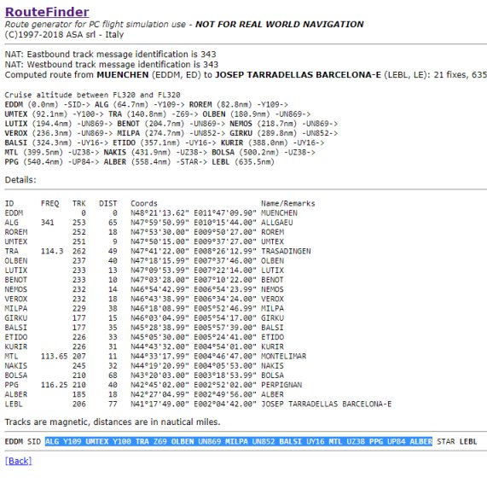The width and height of the screenshot is (487, 483).
Task: Click the PERPIGNAN remark entry
Action: (x=281, y=385)
